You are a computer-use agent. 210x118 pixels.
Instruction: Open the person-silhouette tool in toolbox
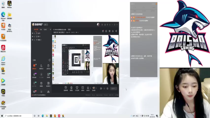click(x=41, y=67)
